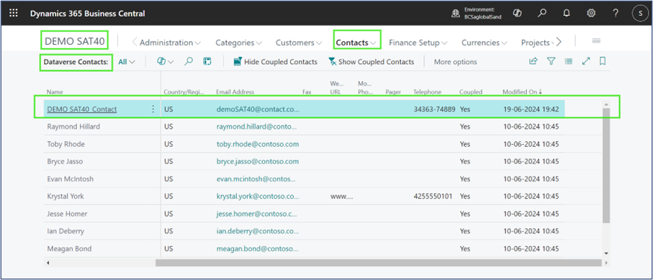Screen dimensions: 653x280
Task: Click the Coupled column header
Action: [471, 92]
